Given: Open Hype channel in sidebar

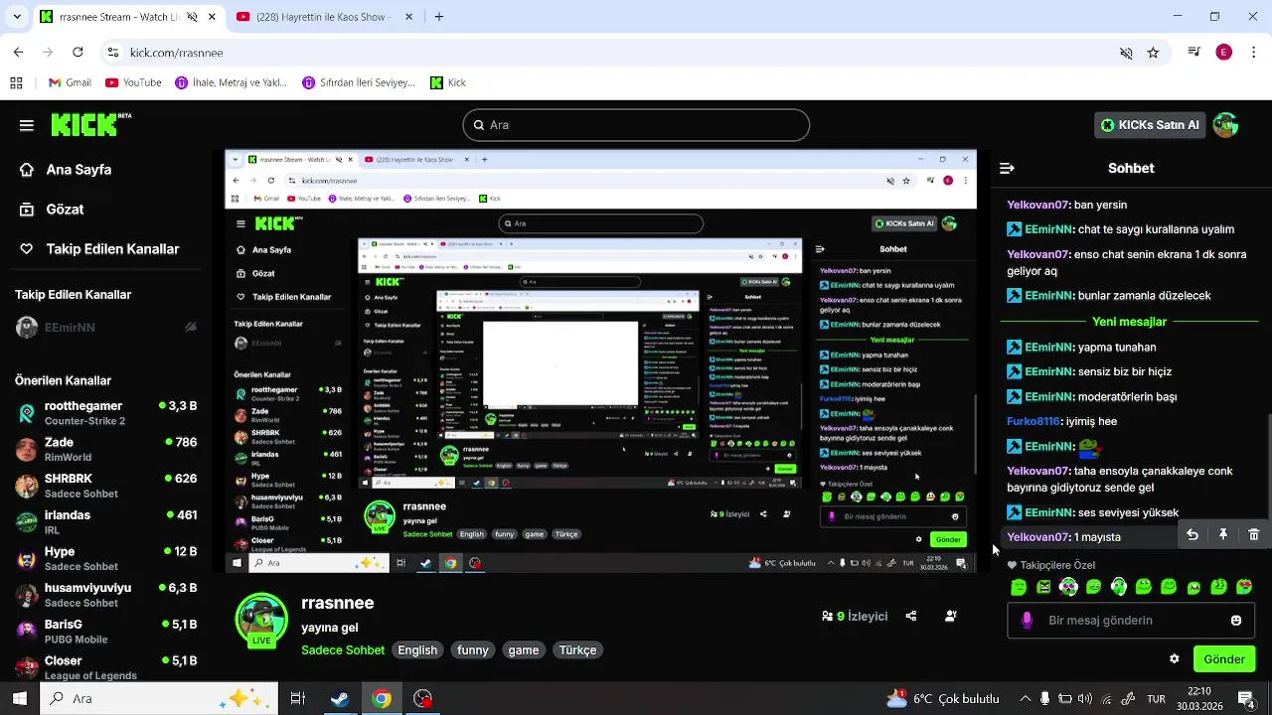Looking at the screenshot, I should 106,558.
